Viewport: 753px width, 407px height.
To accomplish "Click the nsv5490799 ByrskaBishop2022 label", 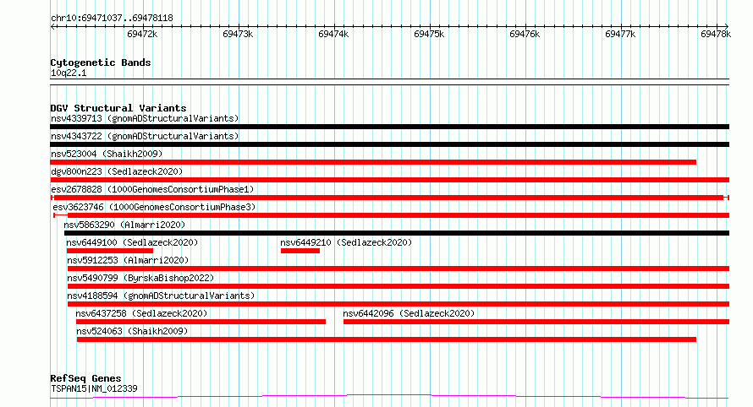I will [x=140, y=278].
